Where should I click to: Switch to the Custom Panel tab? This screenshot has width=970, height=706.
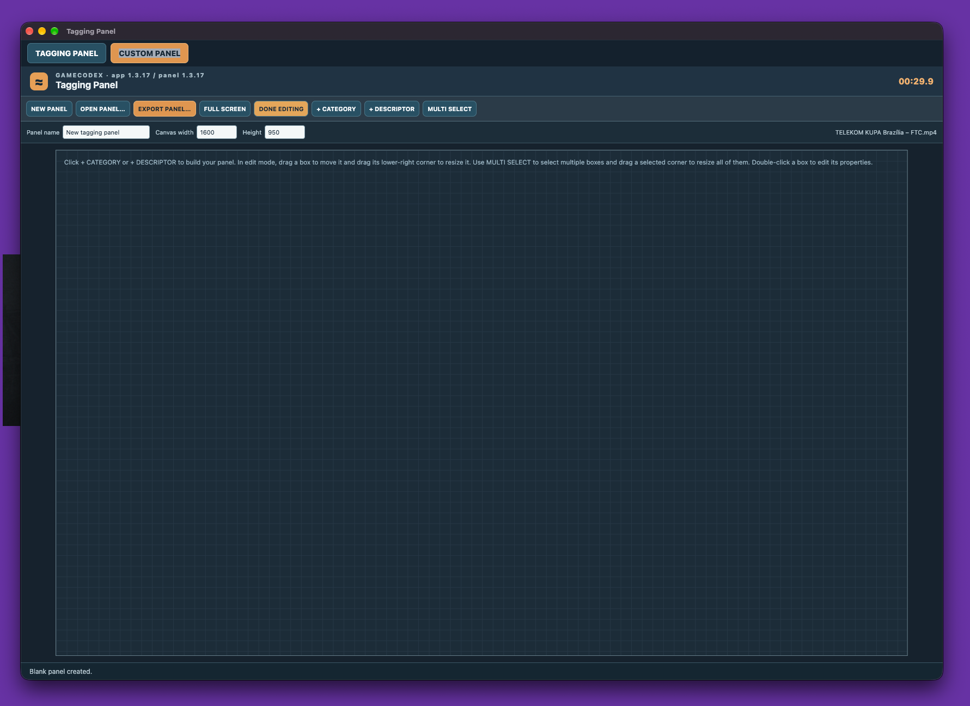tap(149, 53)
